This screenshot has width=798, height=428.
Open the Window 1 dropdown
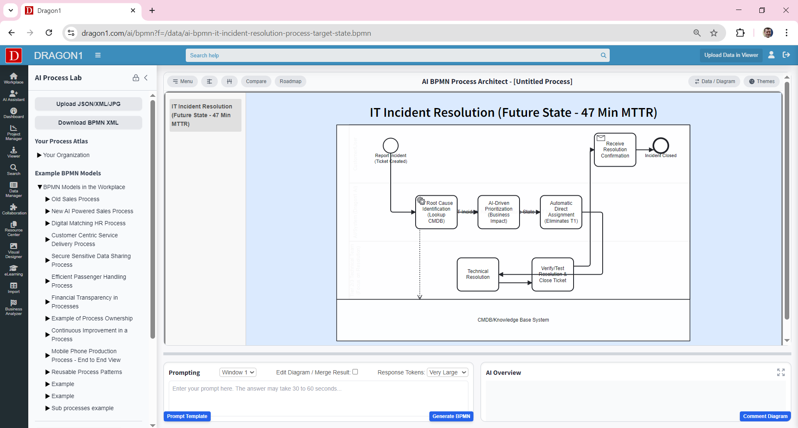237,372
